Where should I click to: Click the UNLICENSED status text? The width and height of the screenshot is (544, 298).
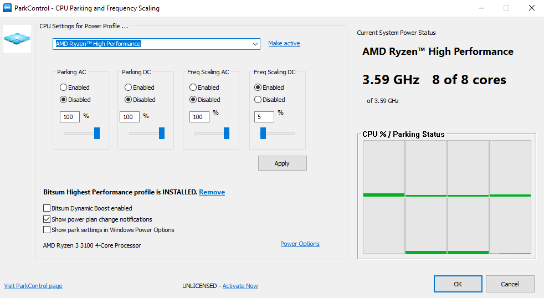click(199, 286)
